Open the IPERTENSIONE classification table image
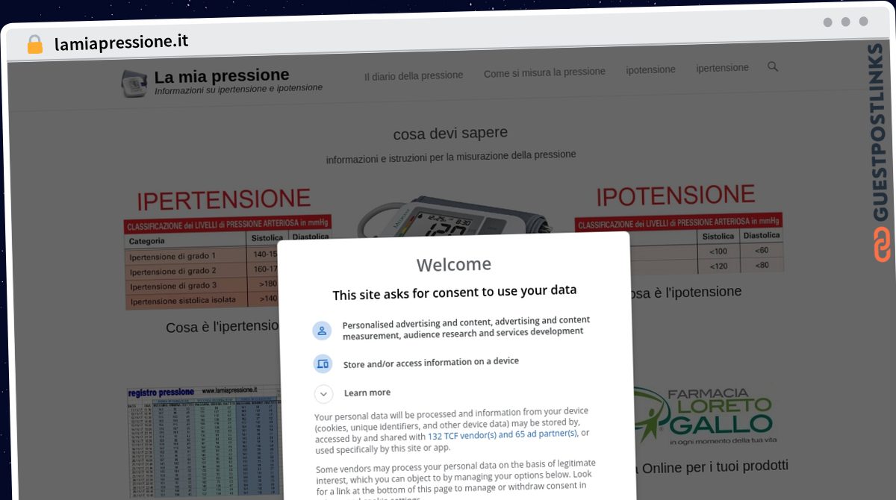Viewport: 896px width, 500px height. (226, 249)
